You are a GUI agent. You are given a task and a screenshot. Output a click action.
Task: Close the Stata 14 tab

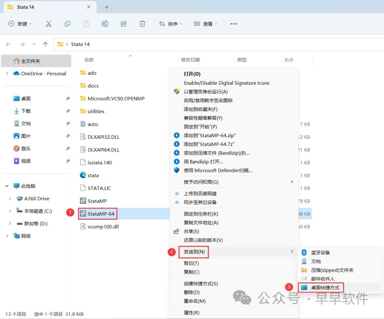[x=89, y=7]
